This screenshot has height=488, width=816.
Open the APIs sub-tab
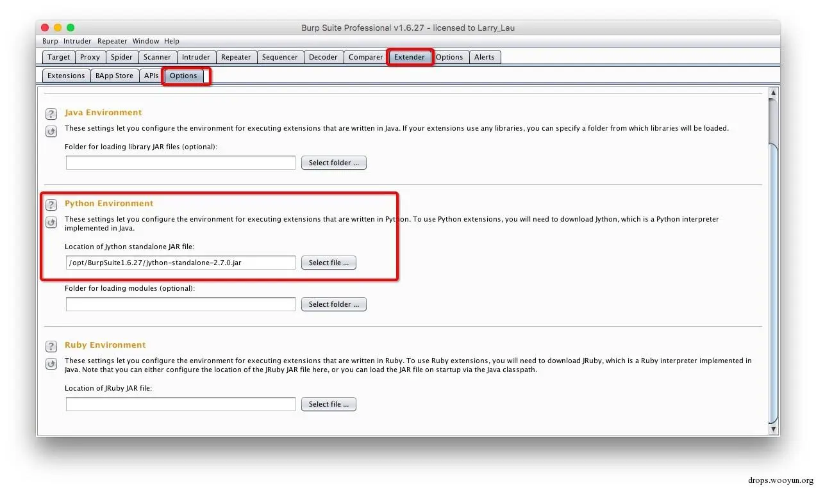(151, 76)
